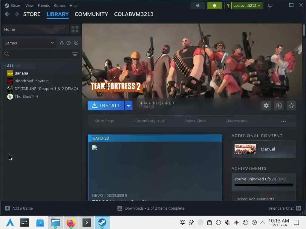
Task: Add to favorites with star icon
Action: (x=291, y=106)
